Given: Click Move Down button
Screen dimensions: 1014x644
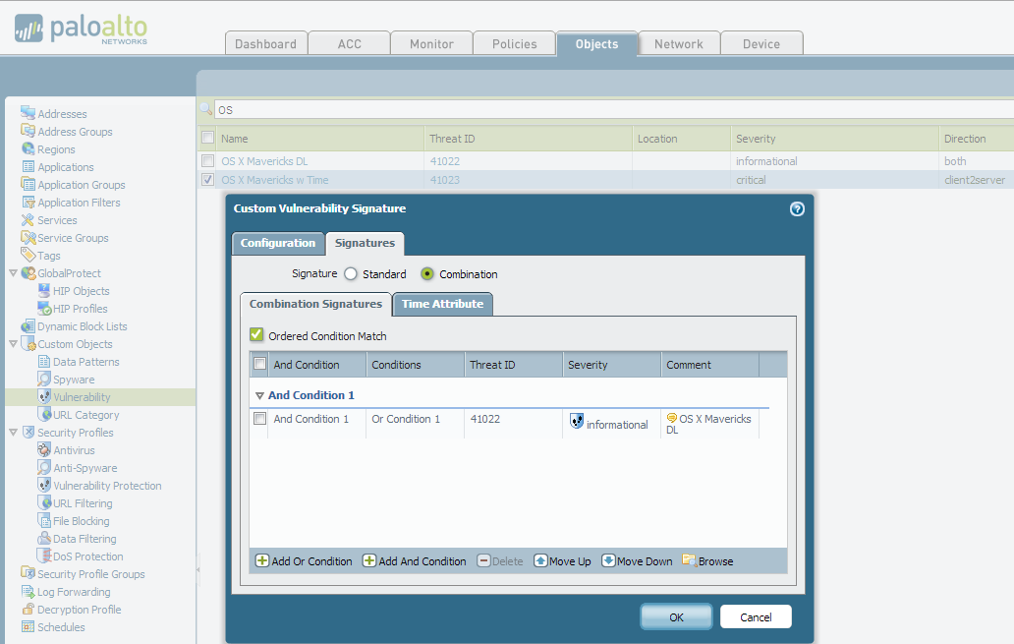Looking at the screenshot, I should coord(637,561).
